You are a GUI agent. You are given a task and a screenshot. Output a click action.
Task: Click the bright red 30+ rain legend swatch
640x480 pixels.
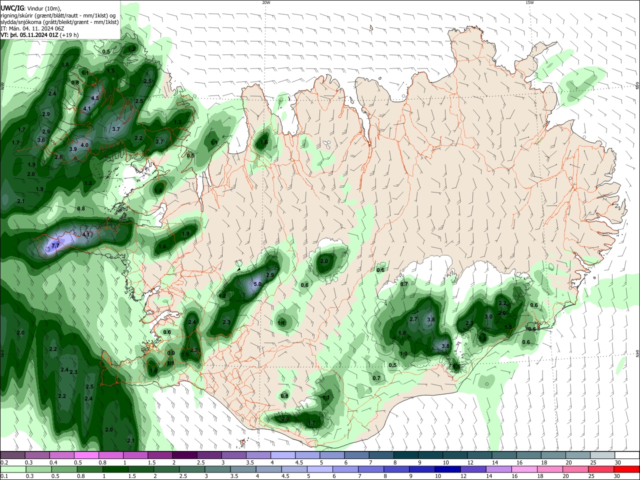pyautogui.click(x=626, y=469)
